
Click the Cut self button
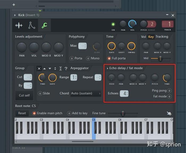click(x=24, y=95)
